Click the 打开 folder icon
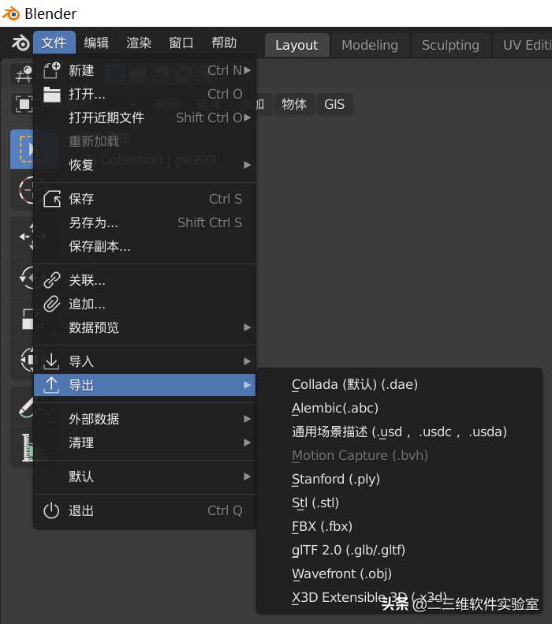Screen dimensions: 552x624 pos(52,95)
